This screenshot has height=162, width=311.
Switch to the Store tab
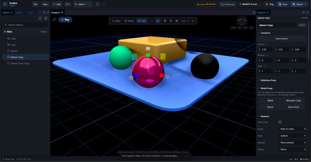click(30, 12)
